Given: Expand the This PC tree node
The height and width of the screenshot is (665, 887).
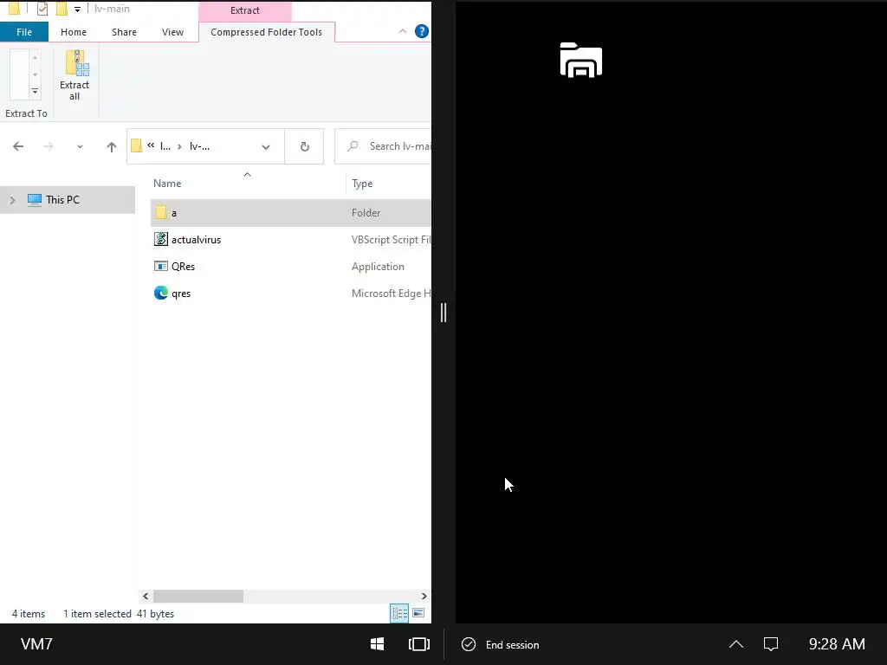Looking at the screenshot, I should pyautogui.click(x=12, y=200).
